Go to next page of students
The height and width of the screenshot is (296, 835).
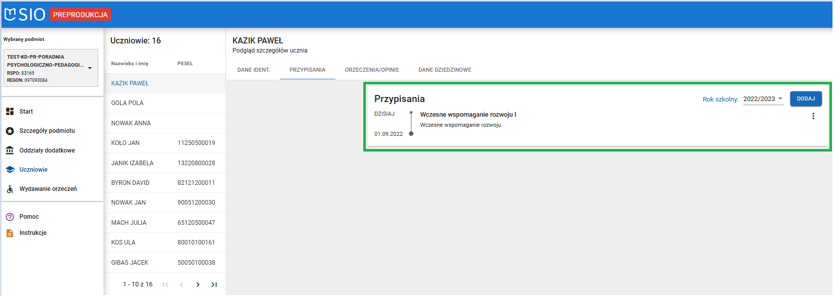[198, 285]
